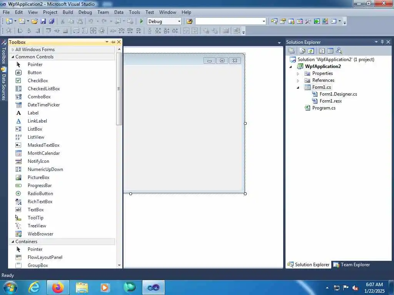Click the Toolbox scrollbar up arrow

click(x=119, y=49)
